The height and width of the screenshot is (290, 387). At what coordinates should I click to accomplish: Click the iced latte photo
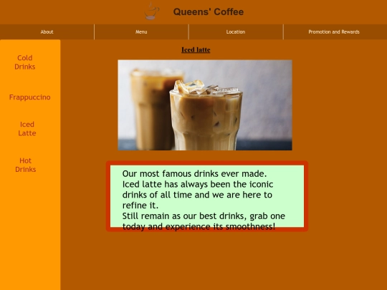pyautogui.click(x=205, y=105)
